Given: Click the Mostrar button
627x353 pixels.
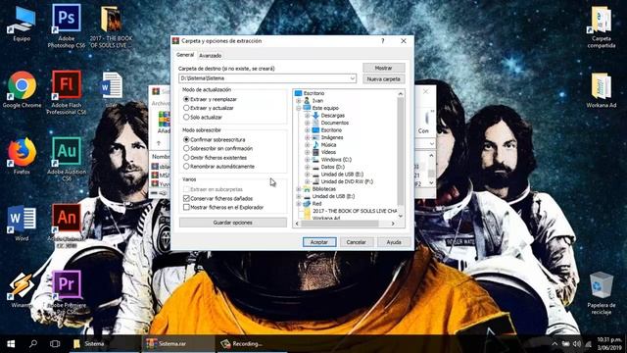Looking at the screenshot, I should (383, 68).
